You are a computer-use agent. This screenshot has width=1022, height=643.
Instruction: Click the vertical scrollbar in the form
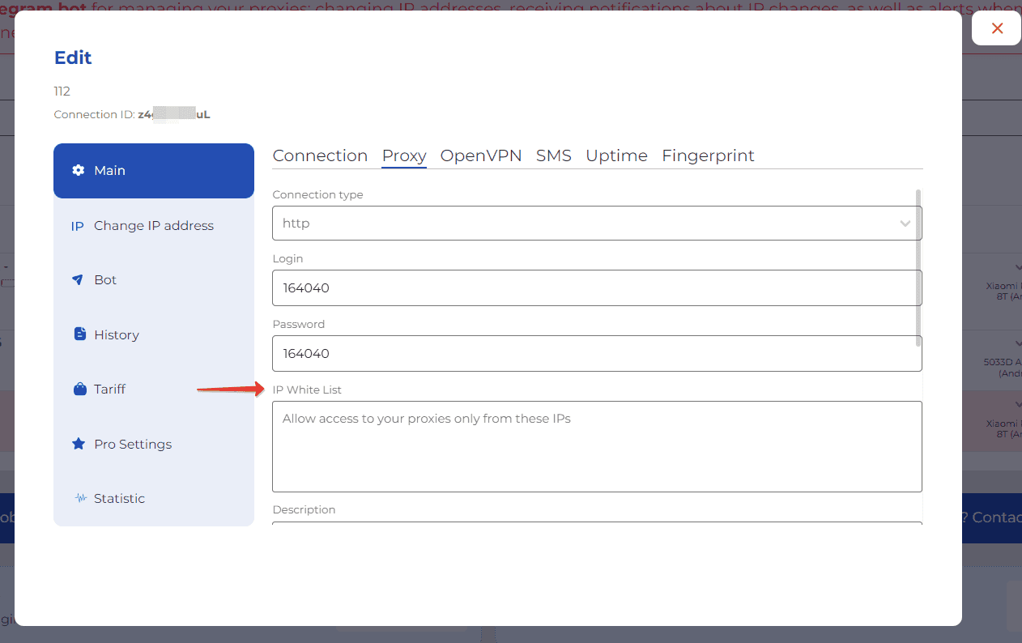(918, 267)
